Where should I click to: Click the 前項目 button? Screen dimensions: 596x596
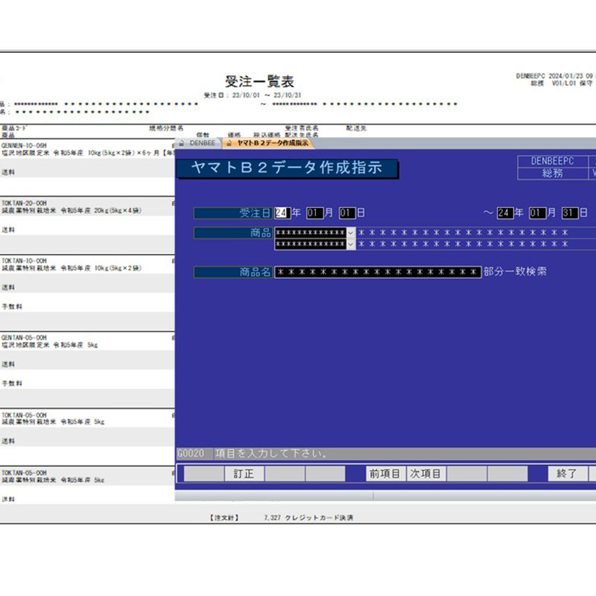coord(384,472)
